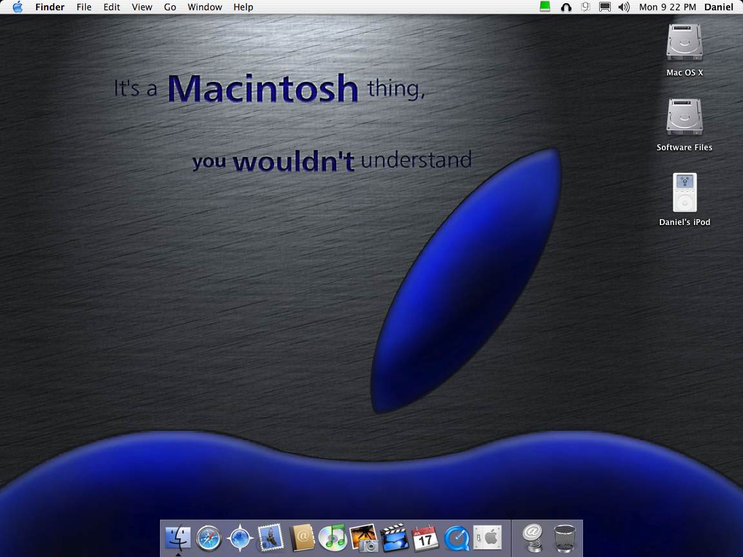This screenshot has width=743, height=557.
Task: Open the Trash in the Dock
Action: (x=565, y=538)
